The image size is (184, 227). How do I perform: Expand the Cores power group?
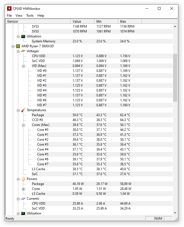pos(23,189)
